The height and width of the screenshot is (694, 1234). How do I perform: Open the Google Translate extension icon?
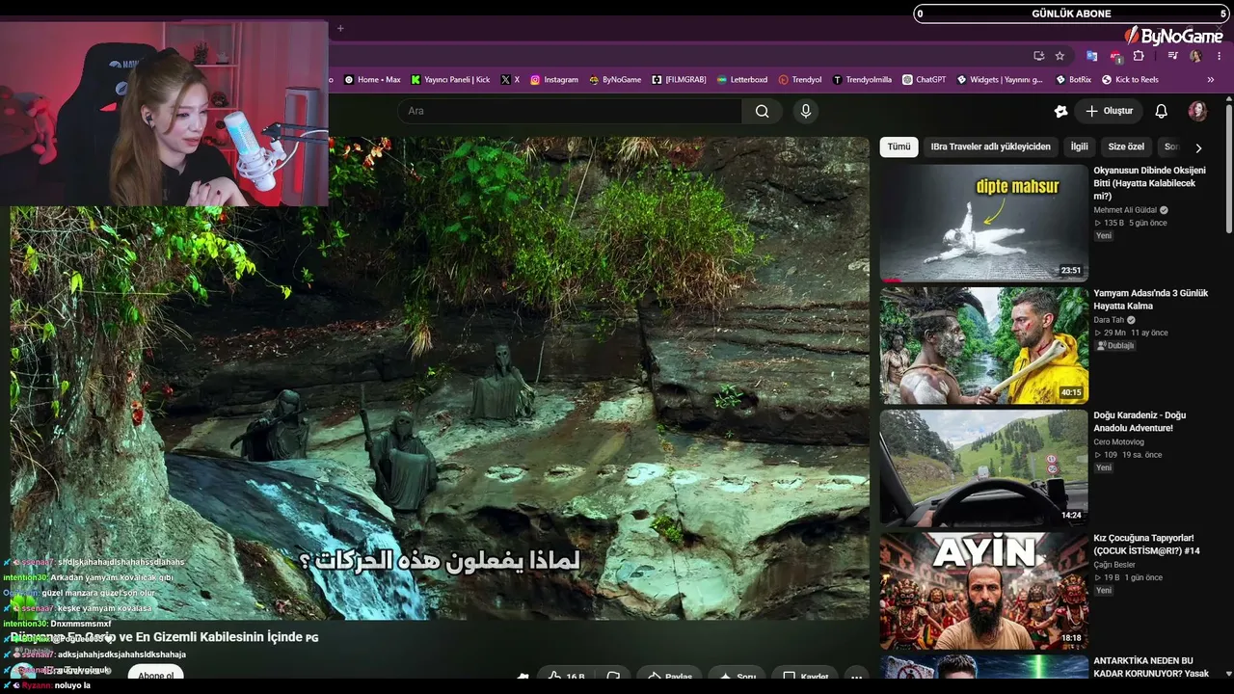point(1091,56)
